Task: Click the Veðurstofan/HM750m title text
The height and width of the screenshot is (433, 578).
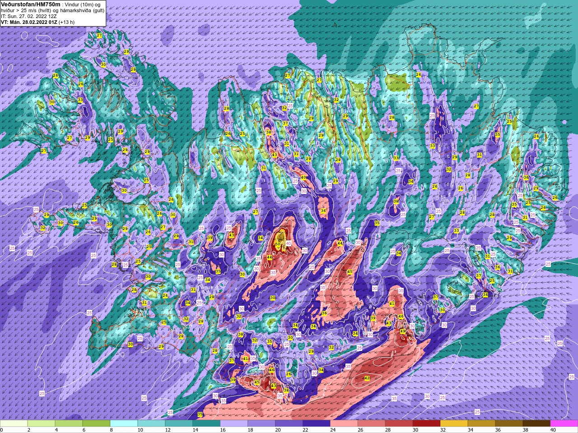Action: coord(30,4)
